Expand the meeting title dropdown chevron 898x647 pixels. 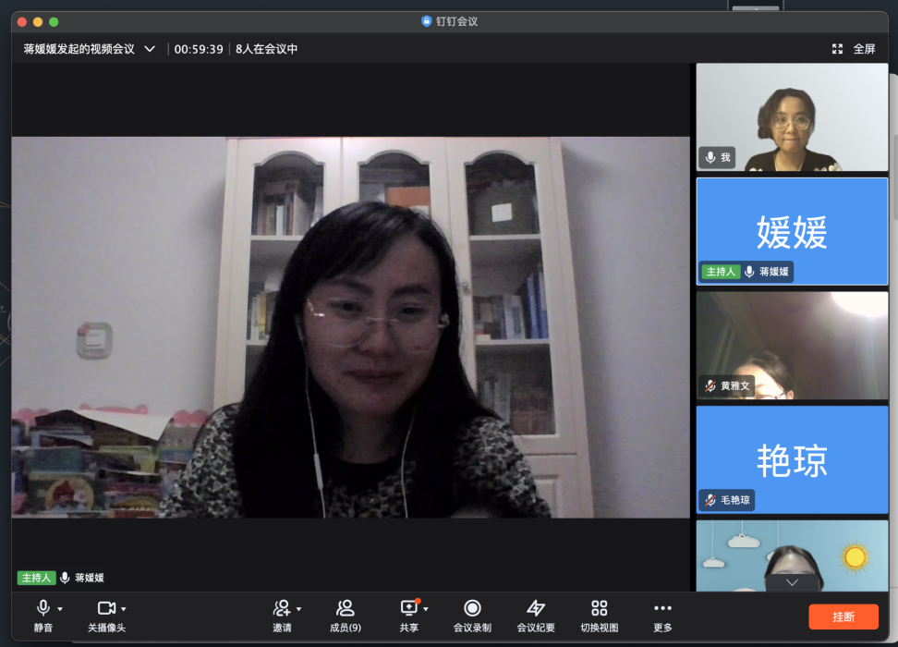coord(150,49)
